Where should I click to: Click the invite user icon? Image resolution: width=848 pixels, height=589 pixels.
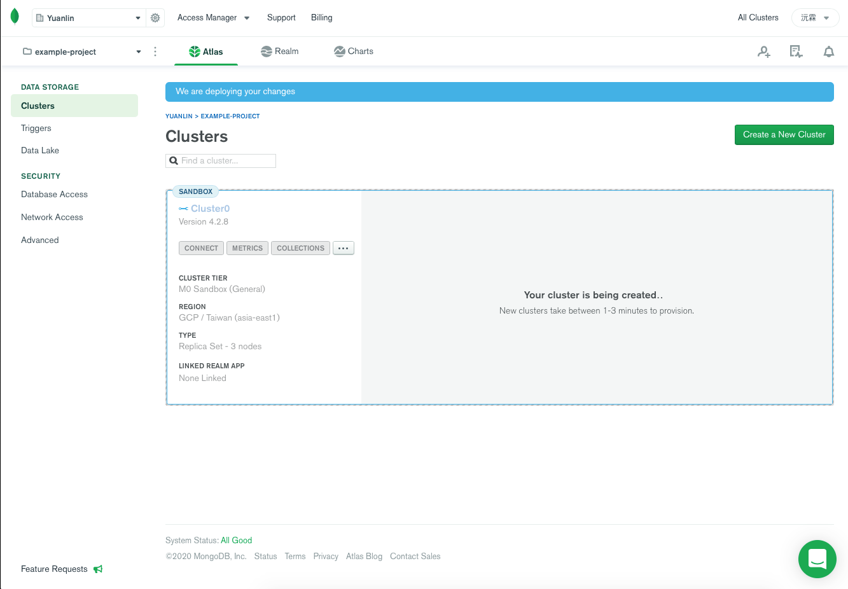(764, 52)
